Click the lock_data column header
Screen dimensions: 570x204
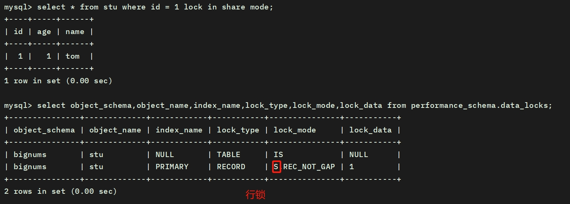370,130
